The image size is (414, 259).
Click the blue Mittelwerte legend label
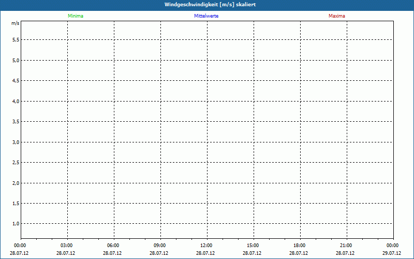pyautogui.click(x=206, y=16)
